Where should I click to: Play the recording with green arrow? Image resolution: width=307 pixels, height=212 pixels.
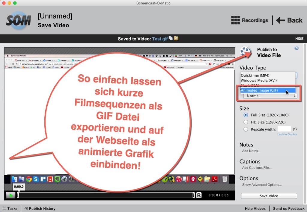click(x=10, y=195)
